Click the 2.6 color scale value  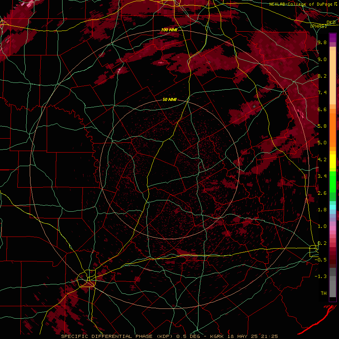[322, 193]
